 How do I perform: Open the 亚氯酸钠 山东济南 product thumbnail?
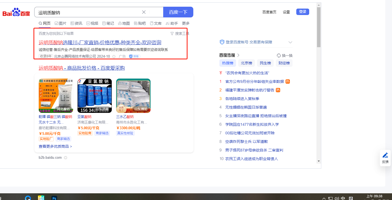[x=95, y=96]
